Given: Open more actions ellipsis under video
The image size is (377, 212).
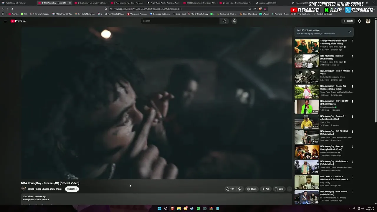Looking at the screenshot, I should (289, 189).
